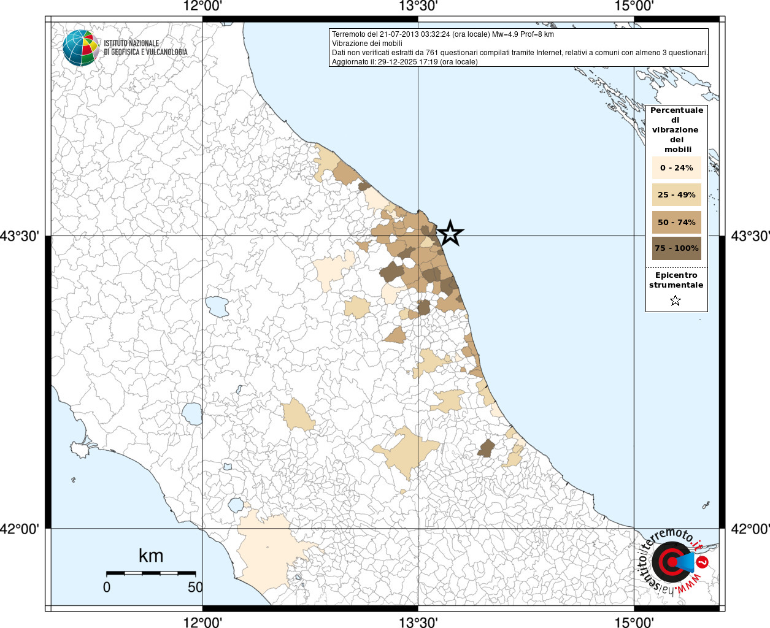This screenshot has height=628, width=770.
Task: Select the 75 - 100% legend swatch
Action: click(676, 248)
